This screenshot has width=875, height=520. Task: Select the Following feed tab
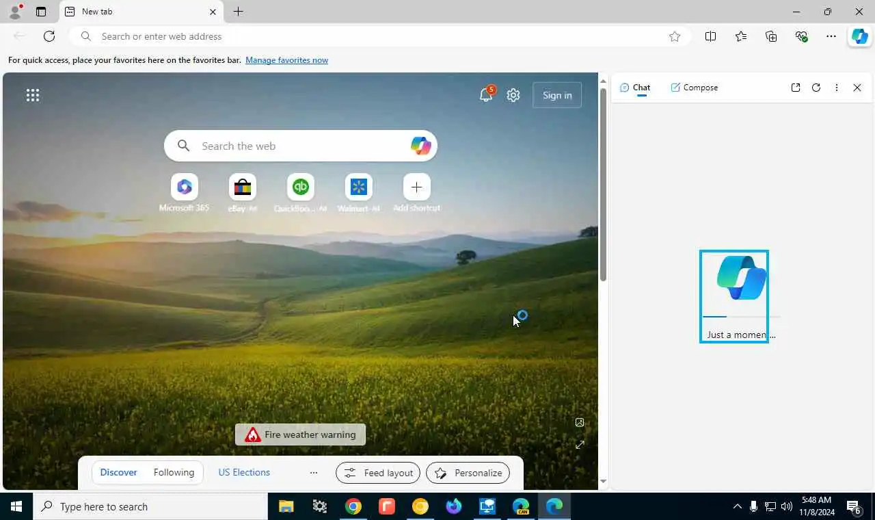coord(174,472)
